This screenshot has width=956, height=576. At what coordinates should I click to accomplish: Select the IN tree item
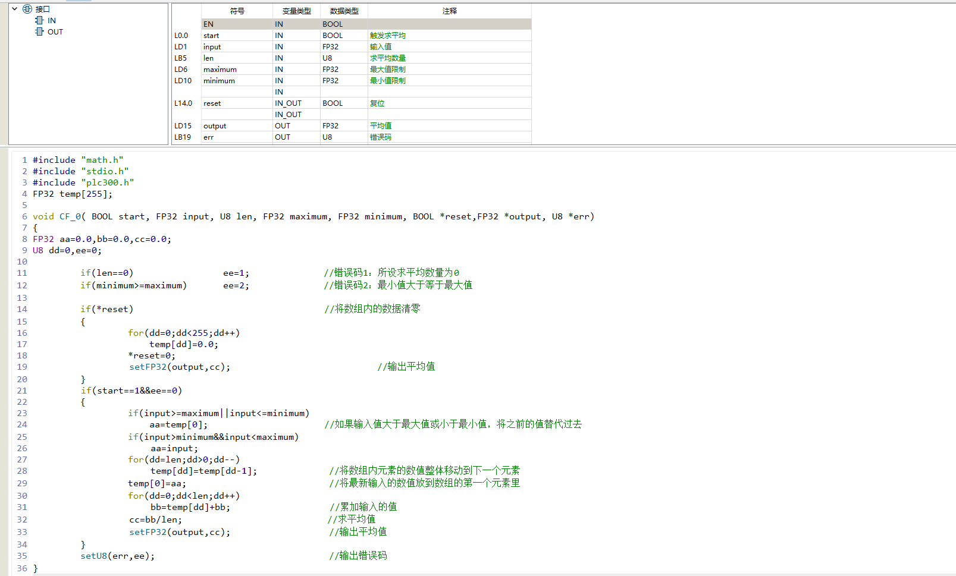(x=52, y=20)
